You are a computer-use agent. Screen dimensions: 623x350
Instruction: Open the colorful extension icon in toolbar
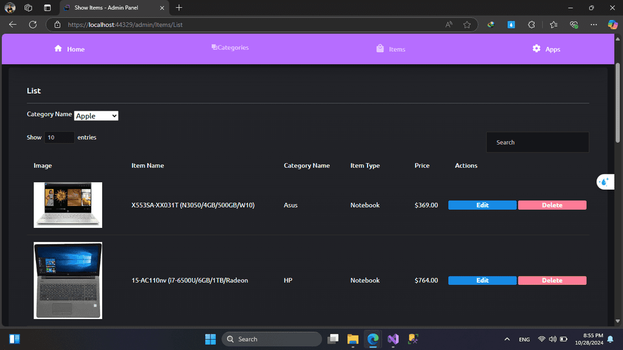click(x=491, y=24)
